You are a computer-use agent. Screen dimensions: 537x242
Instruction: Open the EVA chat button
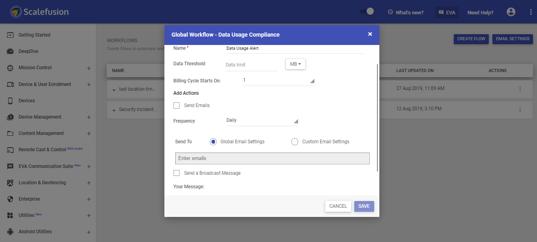click(447, 12)
